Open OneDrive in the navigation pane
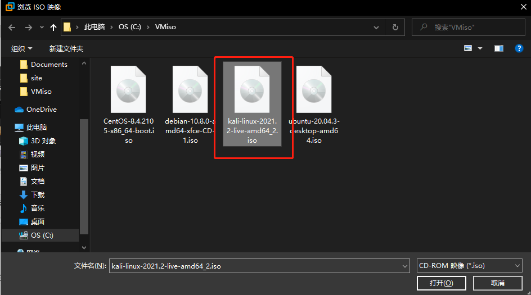 [36, 109]
